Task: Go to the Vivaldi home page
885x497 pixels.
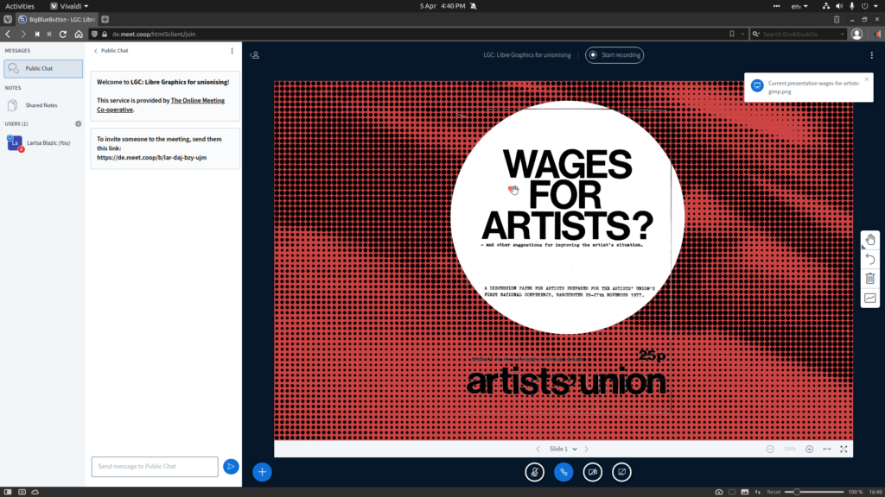Action: click(79, 35)
